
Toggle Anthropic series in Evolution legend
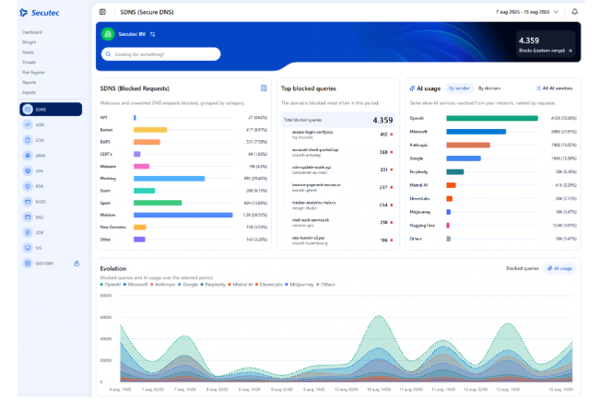click(163, 285)
